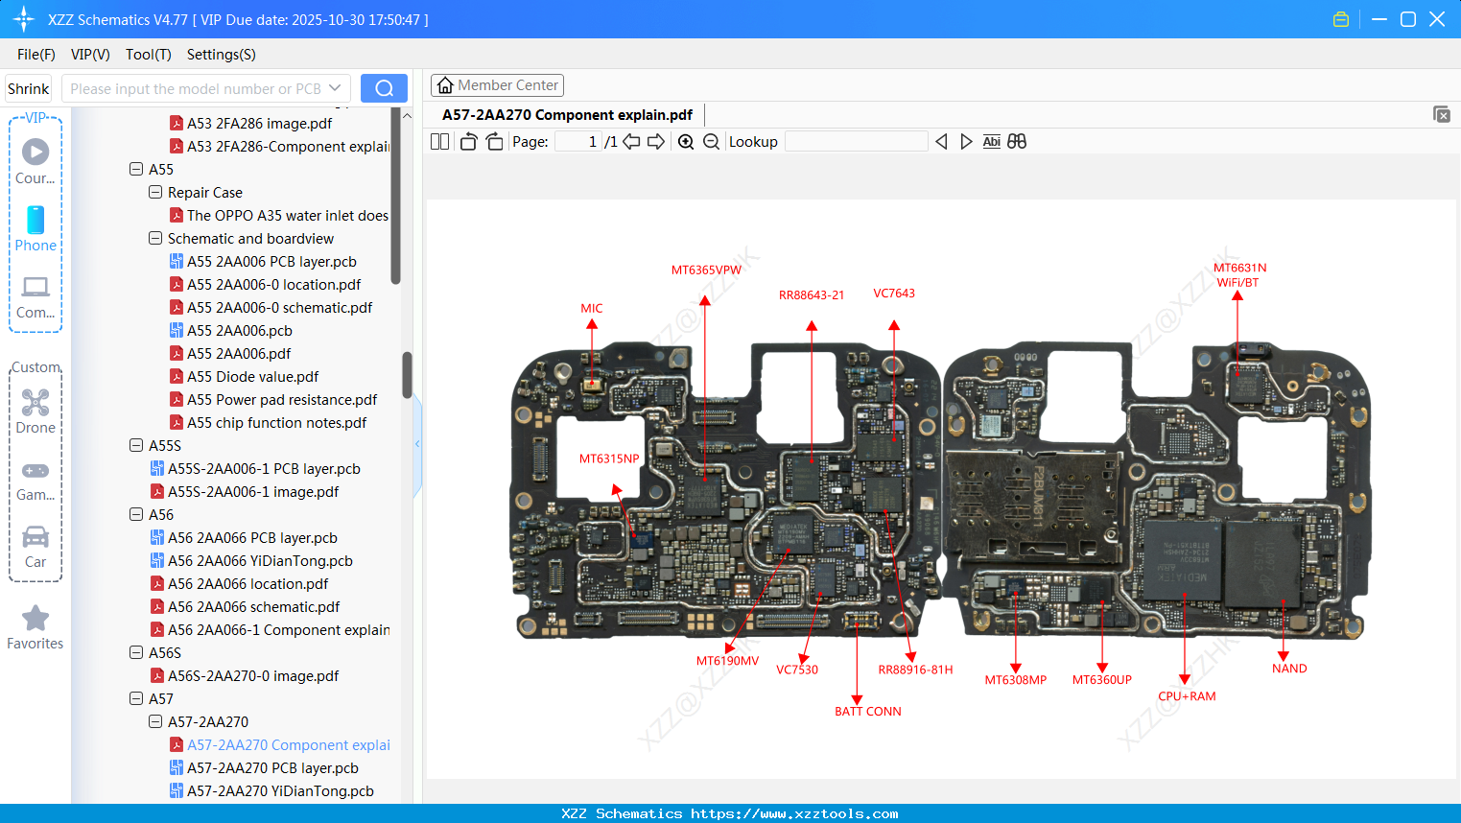Find previous lookup match
This screenshot has width=1461, height=823.
coord(941,142)
